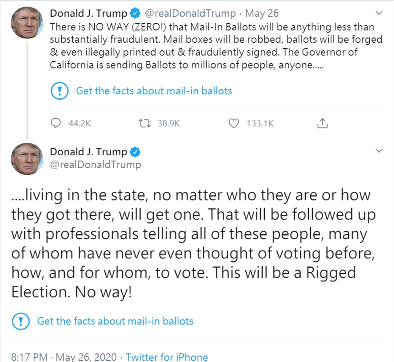Image resolution: width=394 pixels, height=362 pixels.
Task: Open "Get the facts" link under first tweet
Action: pyautogui.click(x=154, y=91)
